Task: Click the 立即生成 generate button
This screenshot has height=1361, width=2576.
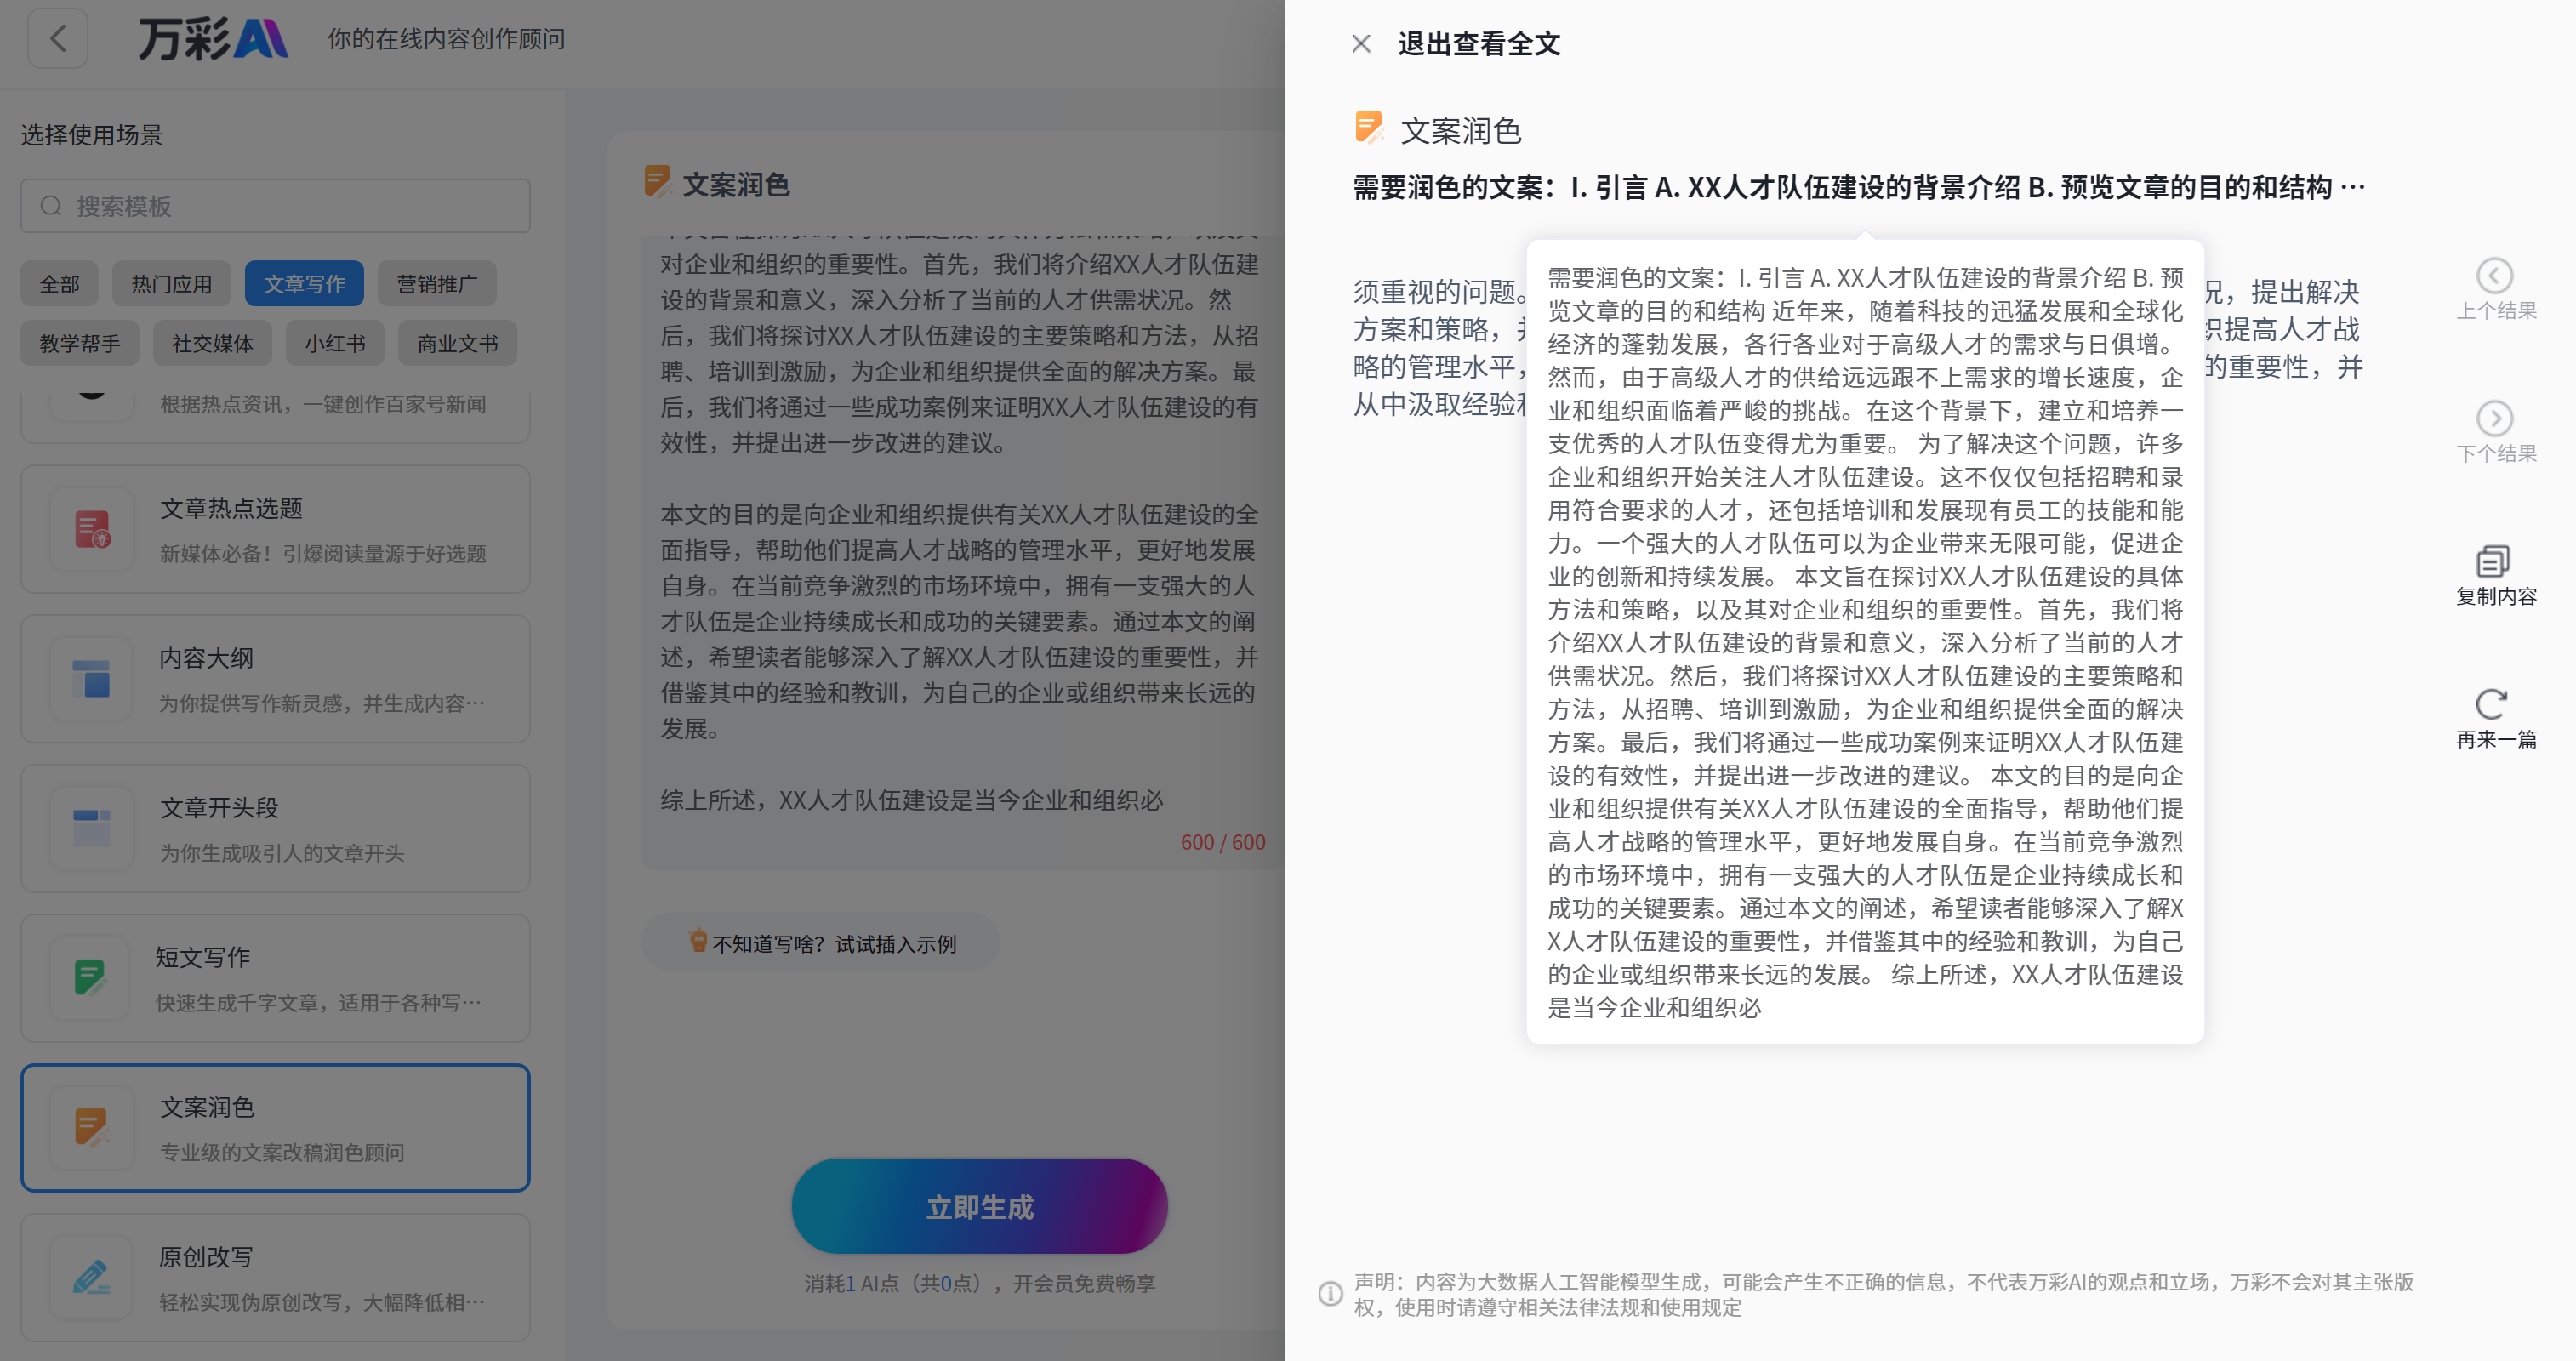Action: (979, 1207)
